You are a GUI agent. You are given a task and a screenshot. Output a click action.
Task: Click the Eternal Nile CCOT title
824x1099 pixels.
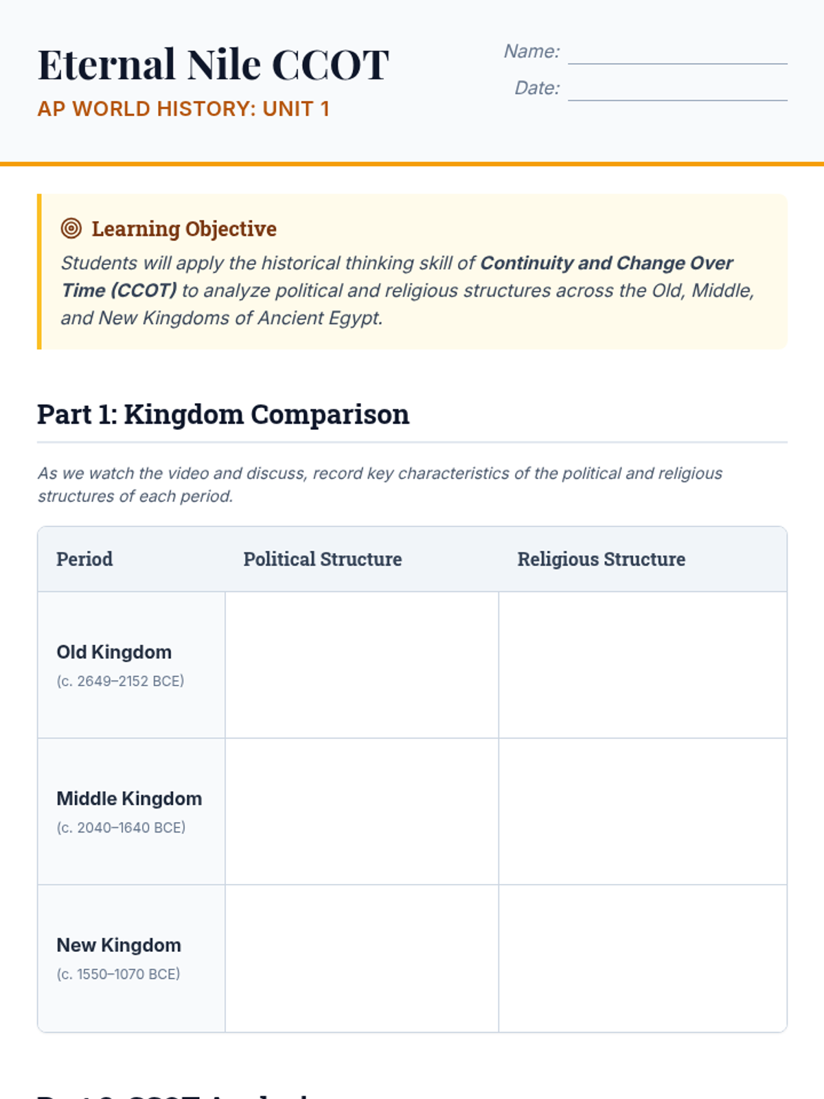tap(214, 65)
